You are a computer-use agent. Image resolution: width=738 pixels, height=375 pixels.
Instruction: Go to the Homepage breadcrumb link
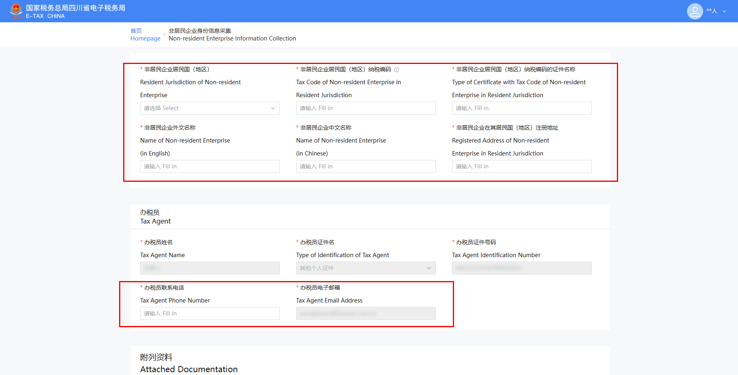[145, 38]
